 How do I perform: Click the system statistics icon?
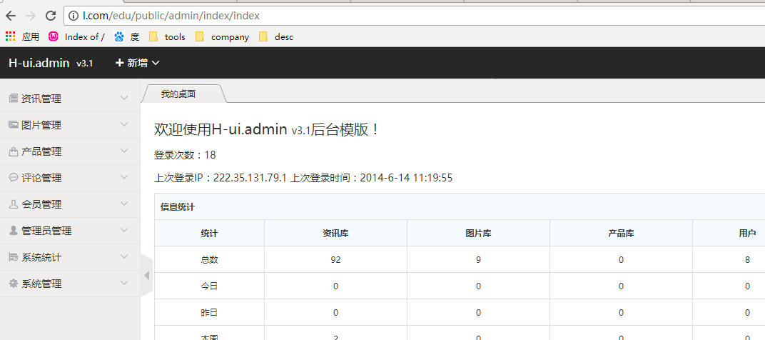[x=14, y=257]
